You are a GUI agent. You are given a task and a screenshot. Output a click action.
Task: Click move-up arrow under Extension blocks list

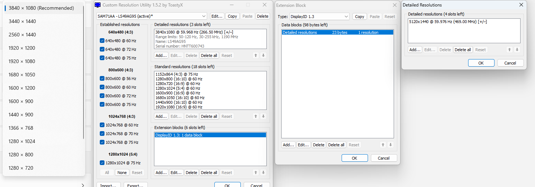pos(256,173)
